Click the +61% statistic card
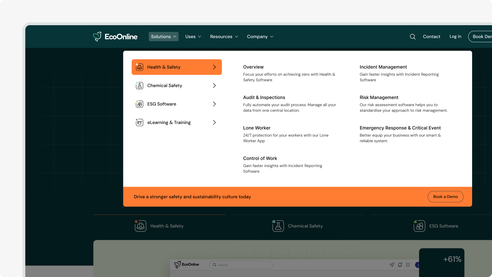492x277 pixels. [x=442, y=262]
